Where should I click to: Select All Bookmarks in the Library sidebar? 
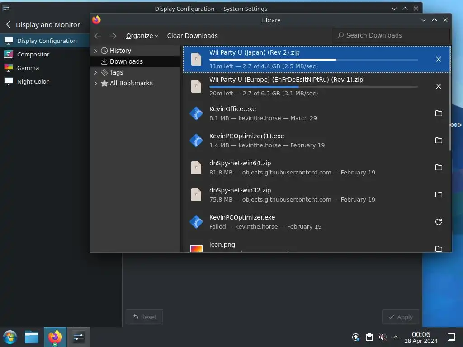point(135,83)
